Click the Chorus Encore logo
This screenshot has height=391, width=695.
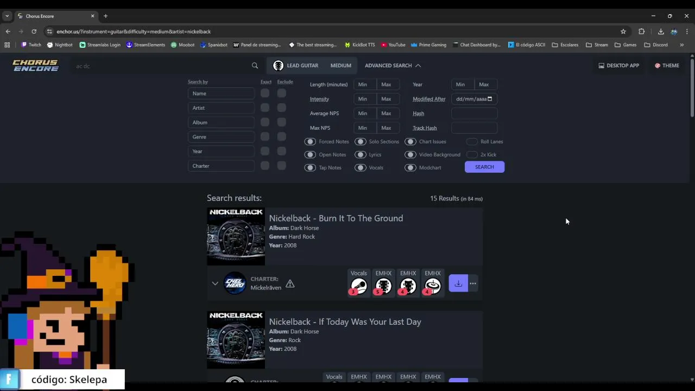pos(35,66)
